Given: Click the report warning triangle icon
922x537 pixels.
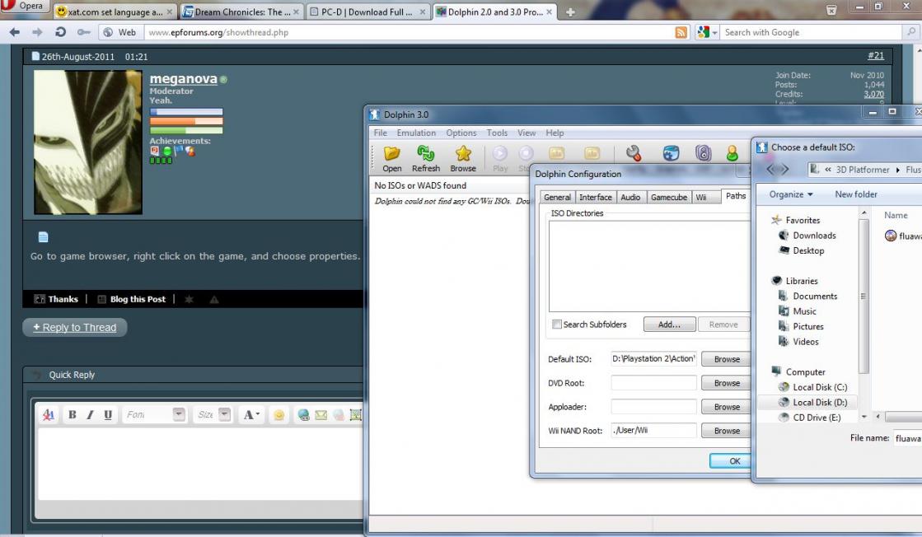Looking at the screenshot, I should click(x=214, y=299).
